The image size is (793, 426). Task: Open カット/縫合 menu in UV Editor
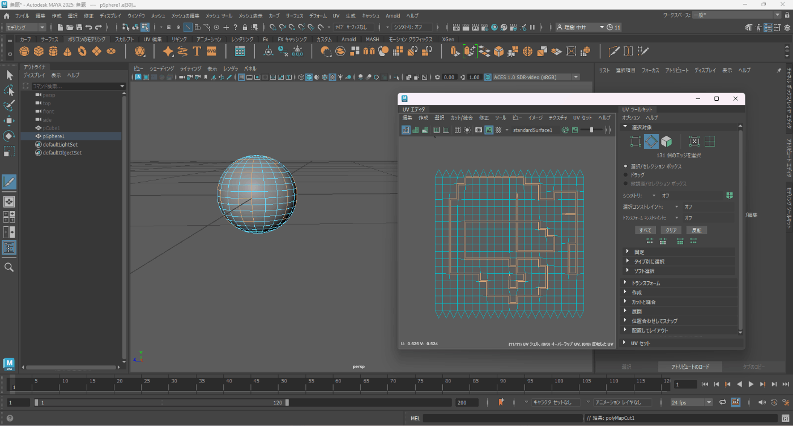coord(461,118)
